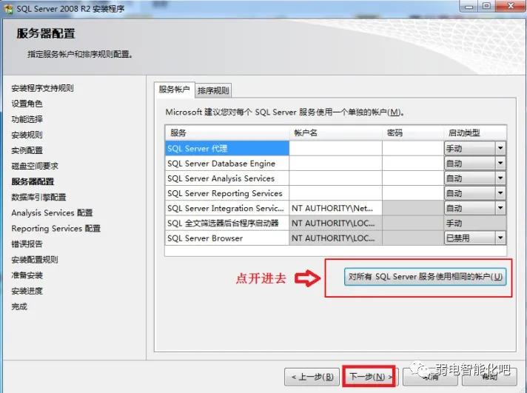This screenshot has width=527, height=393.
Task: Click 对所有 SQL Server 服务使用相同的帐户 button
Action: click(x=425, y=277)
